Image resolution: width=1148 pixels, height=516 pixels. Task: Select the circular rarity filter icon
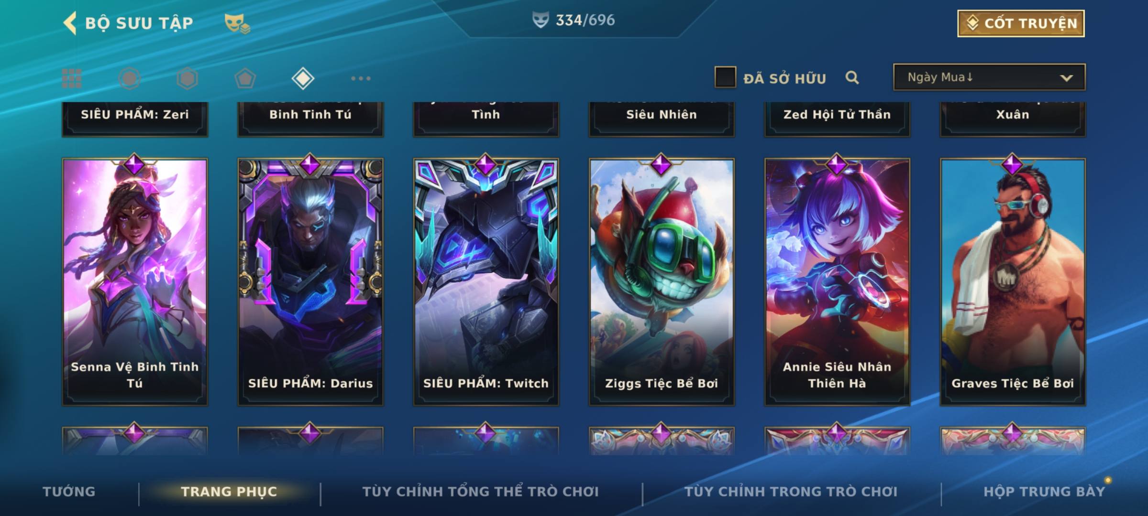(130, 78)
